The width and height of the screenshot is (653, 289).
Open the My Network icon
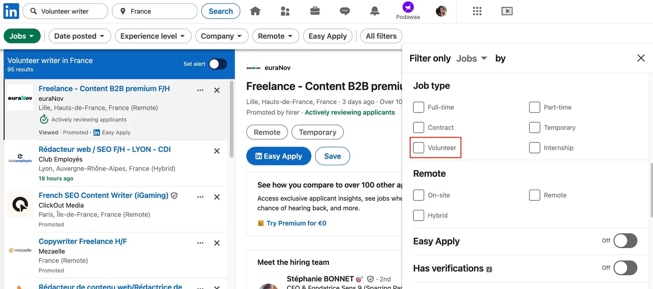click(285, 11)
